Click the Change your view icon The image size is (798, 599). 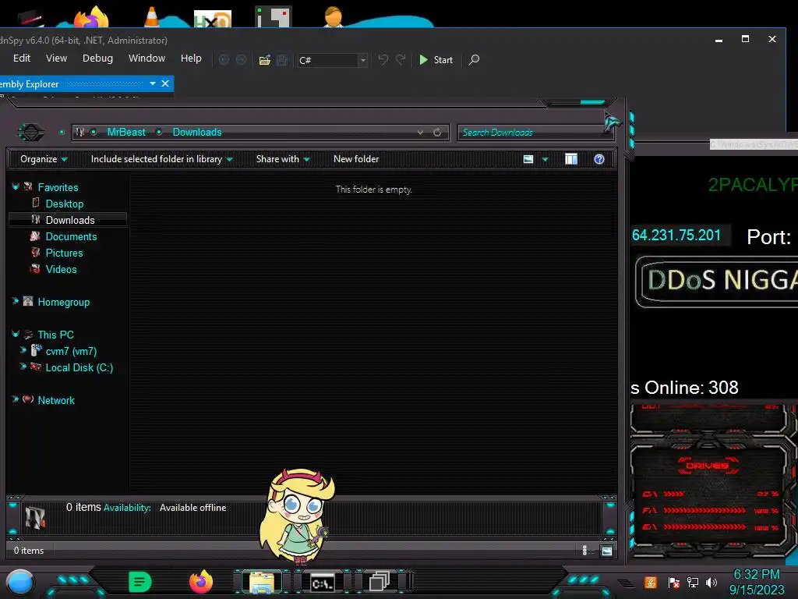[528, 159]
